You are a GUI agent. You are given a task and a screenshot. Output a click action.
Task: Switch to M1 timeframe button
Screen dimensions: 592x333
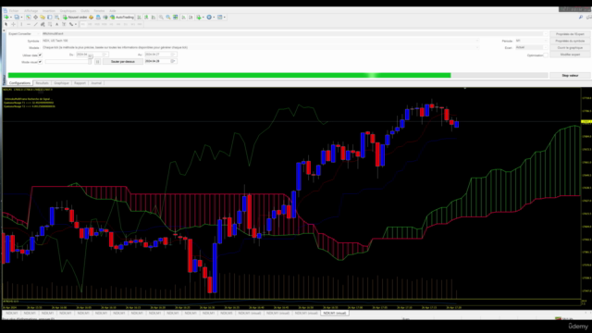click(83, 24)
